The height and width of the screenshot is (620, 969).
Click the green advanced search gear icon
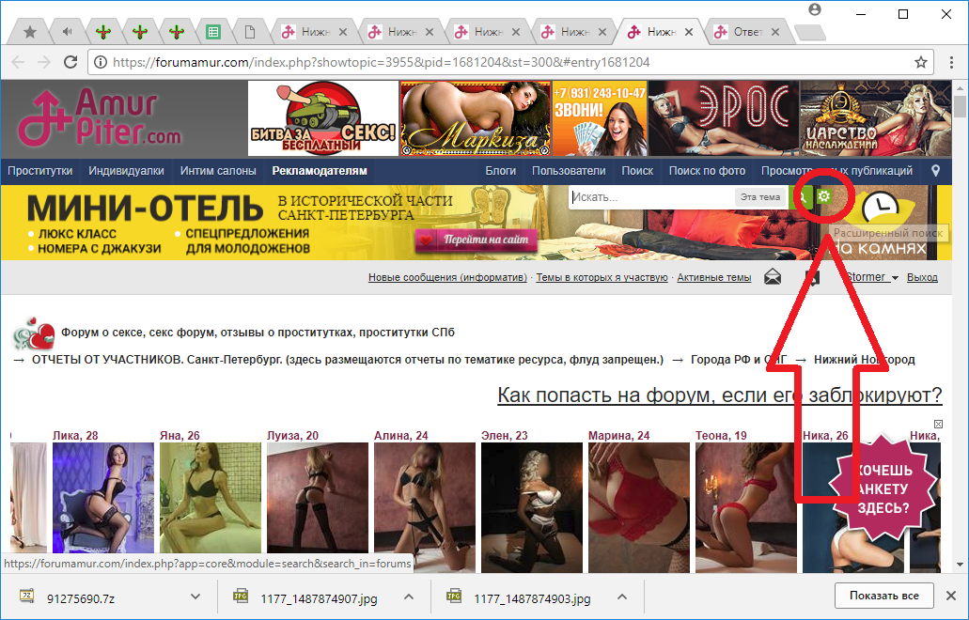point(824,196)
